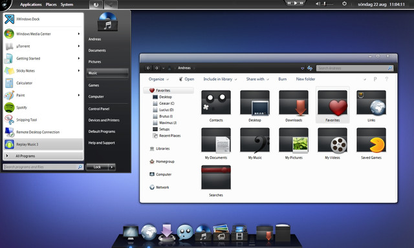Screen dimensions: 414x248
Task: Open the Applications menu in the top panel
Action: pos(31,5)
